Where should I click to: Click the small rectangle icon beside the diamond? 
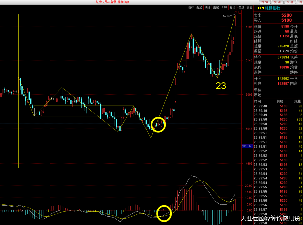click(239, 12)
